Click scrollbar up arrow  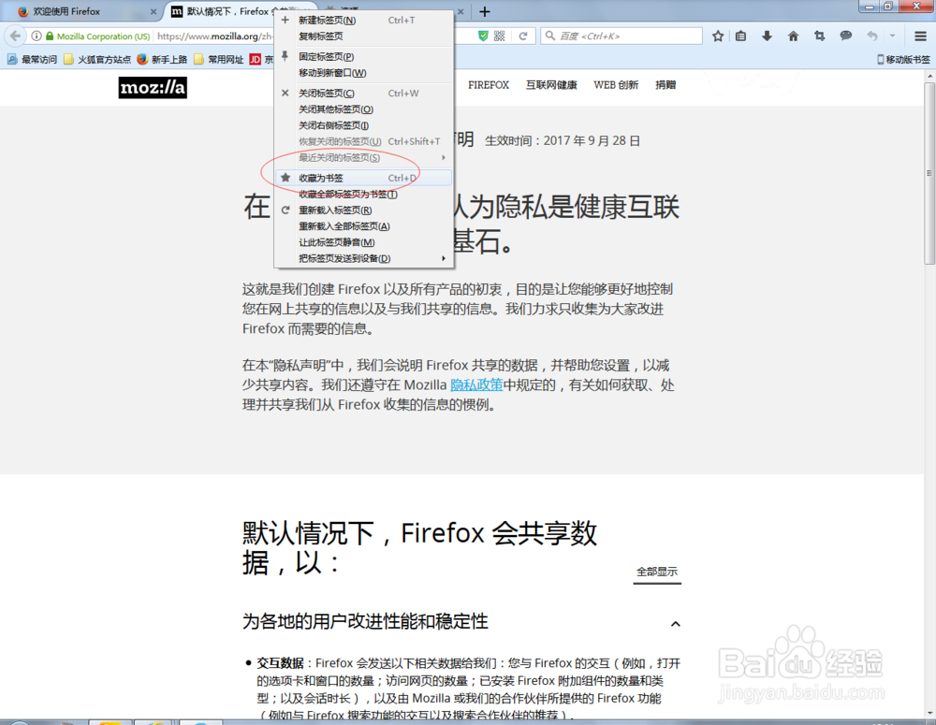tap(929, 77)
